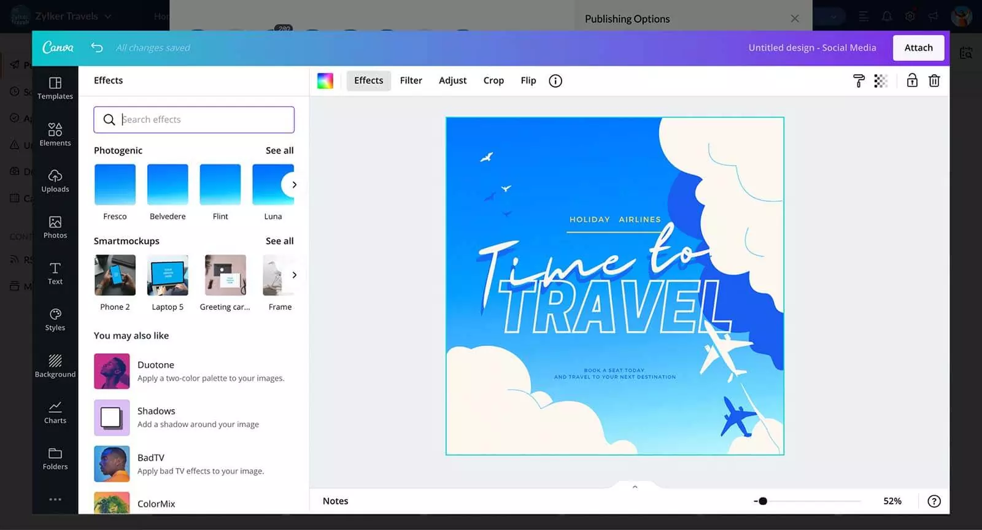This screenshot has width=982, height=530.
Task: Click the search magnifier icon in effects
Action: [x=109, y=120]
